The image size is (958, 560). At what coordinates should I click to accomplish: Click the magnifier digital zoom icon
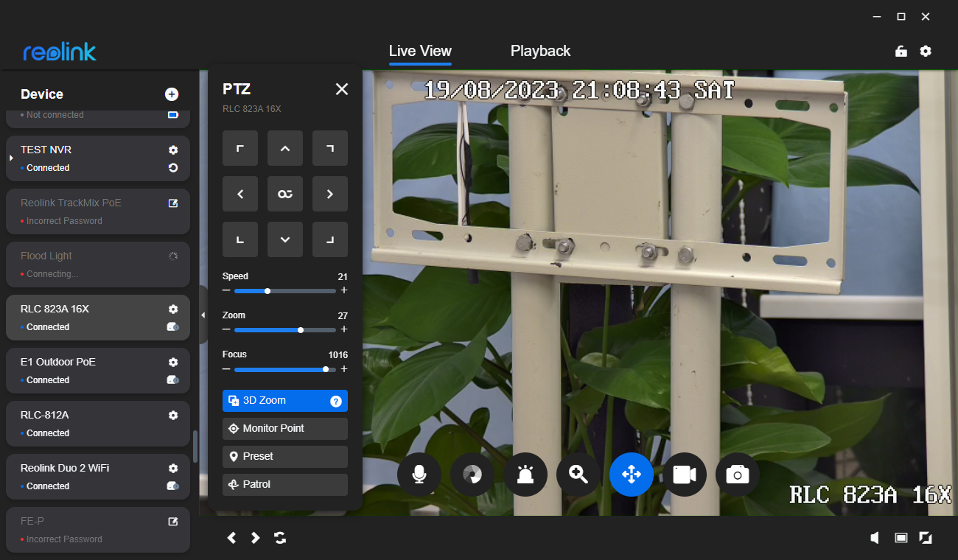578,475
